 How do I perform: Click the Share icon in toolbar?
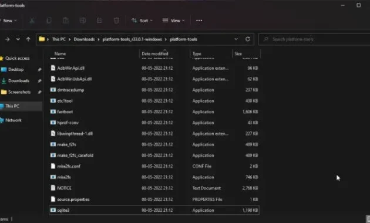pyautogui.click(x=99, y=21)
